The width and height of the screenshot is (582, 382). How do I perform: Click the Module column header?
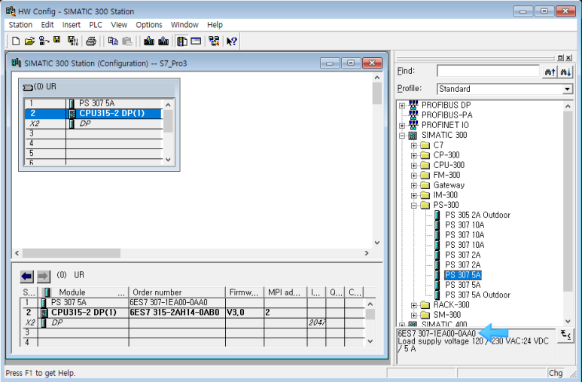(x=83, y=292)
